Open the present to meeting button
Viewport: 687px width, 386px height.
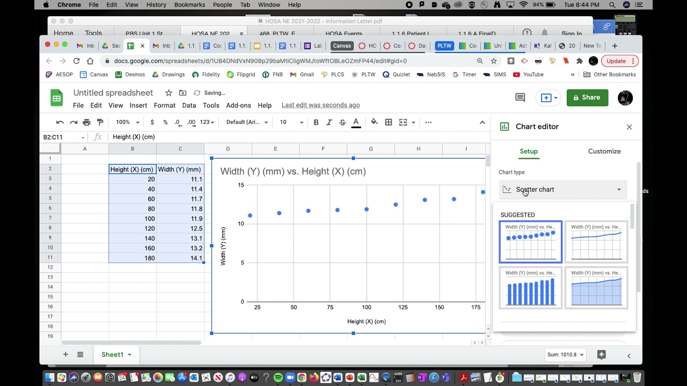click(x=549, y=98)
